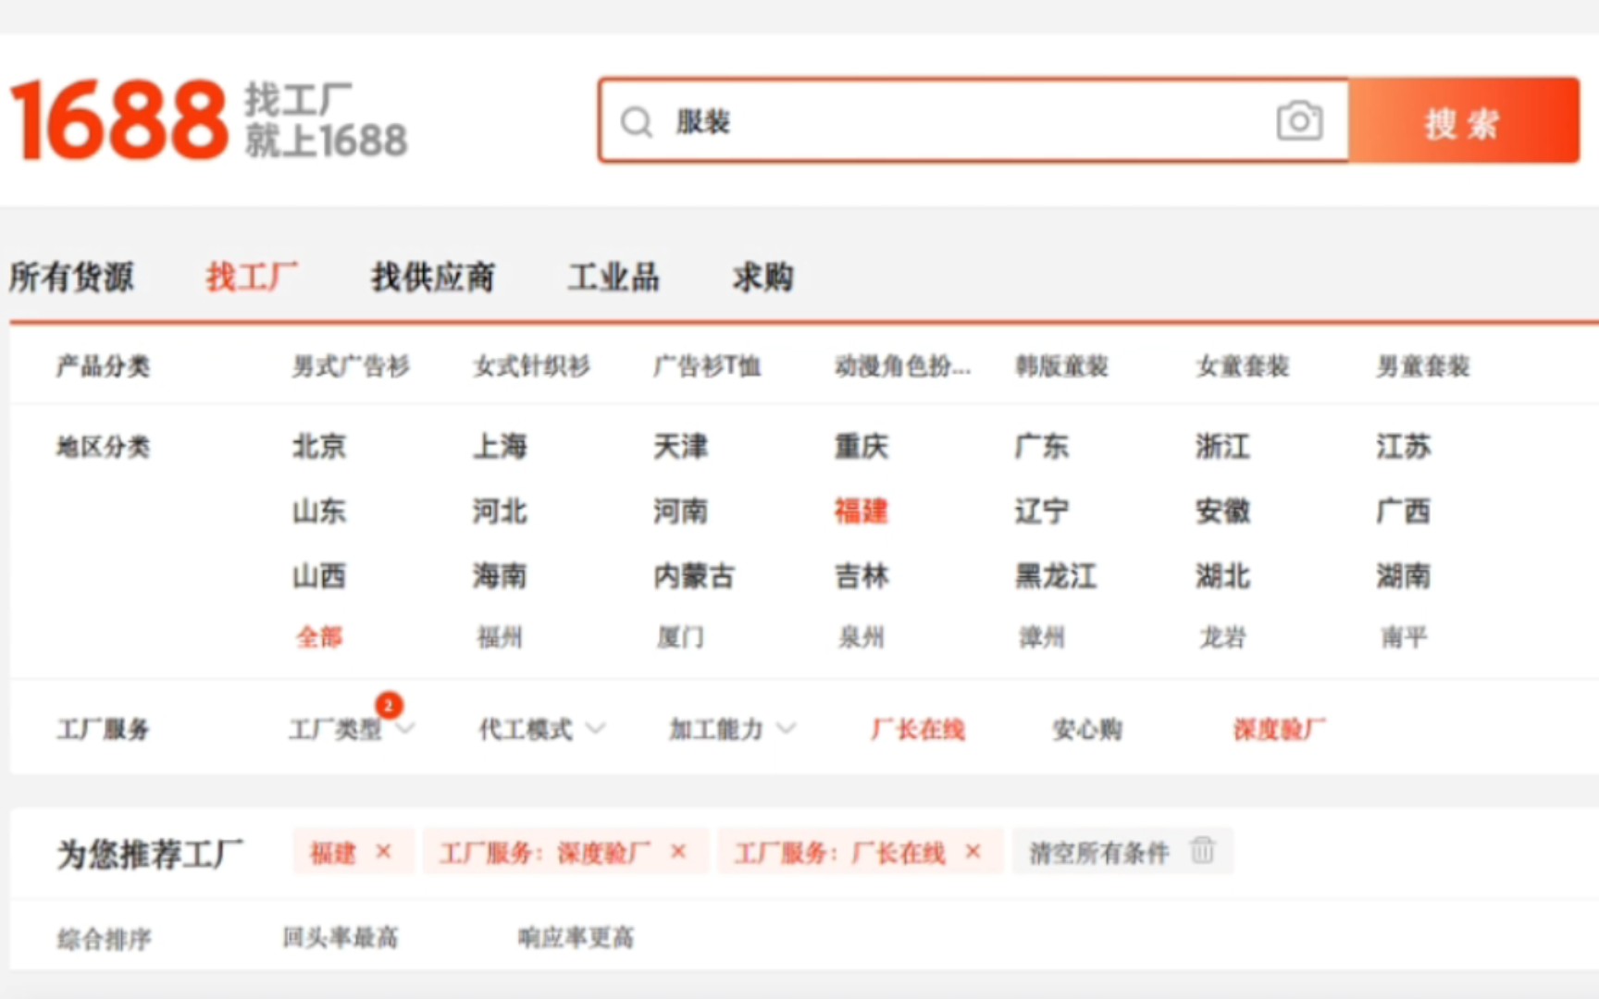Screen dimensions: 1599x999
Task: Click trash icon to clear all conditions
Action: (1202, 849)
